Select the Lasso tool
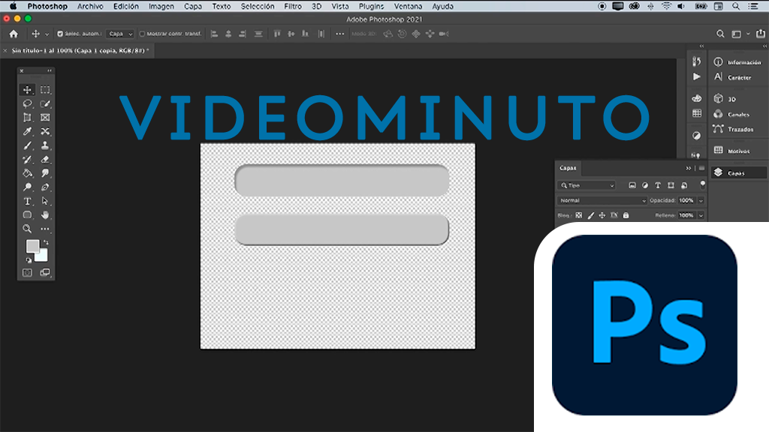 coord(28,103)
